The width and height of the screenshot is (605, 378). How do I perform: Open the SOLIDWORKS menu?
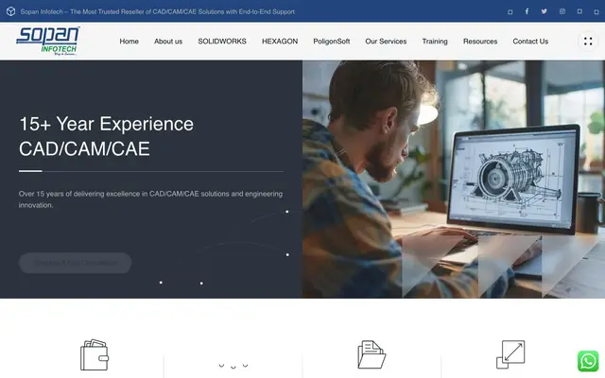pyautogui.click(x=222, y=42)
